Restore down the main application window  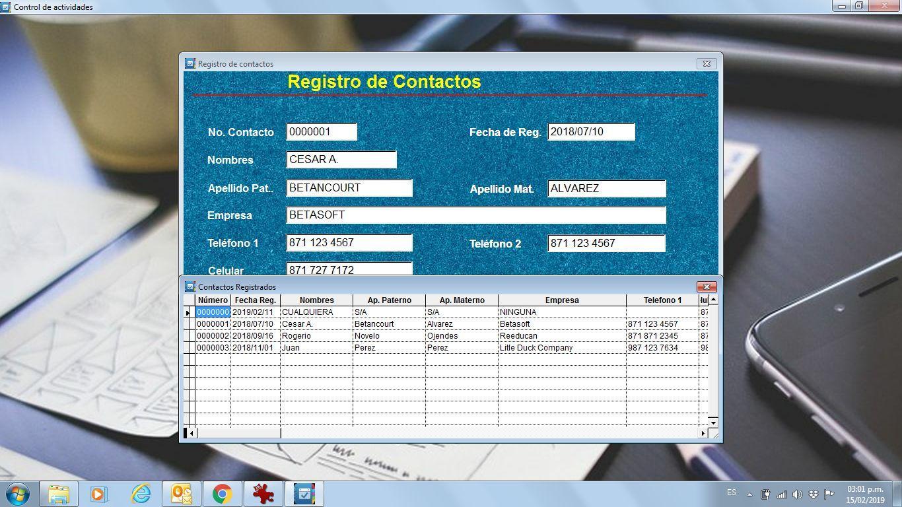859,6
